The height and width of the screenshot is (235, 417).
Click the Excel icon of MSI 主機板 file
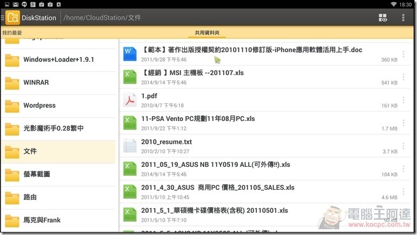(x=130, y=77)
